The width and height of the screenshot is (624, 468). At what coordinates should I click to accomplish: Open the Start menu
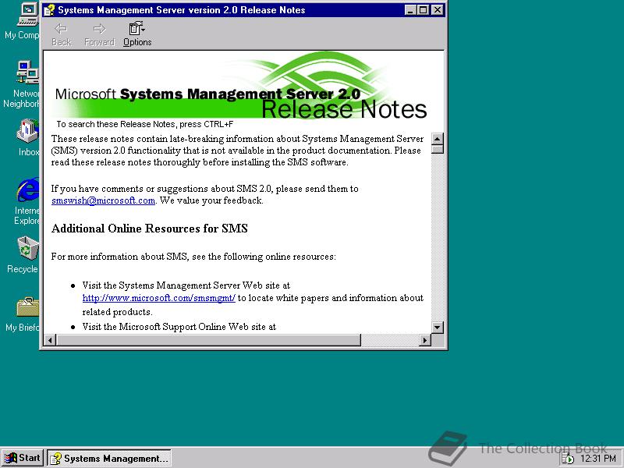[x=23, y=458]
